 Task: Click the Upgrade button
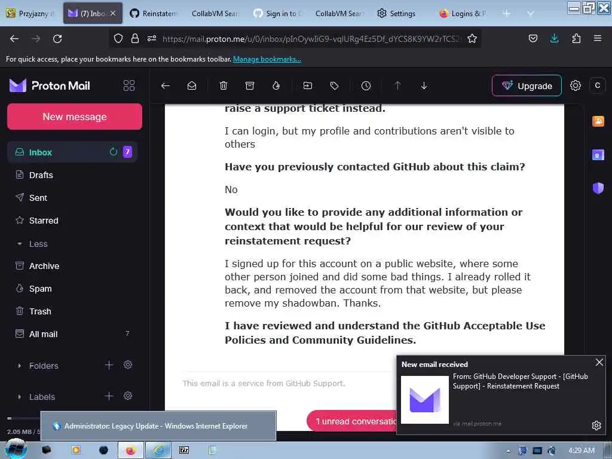point(527,85)
